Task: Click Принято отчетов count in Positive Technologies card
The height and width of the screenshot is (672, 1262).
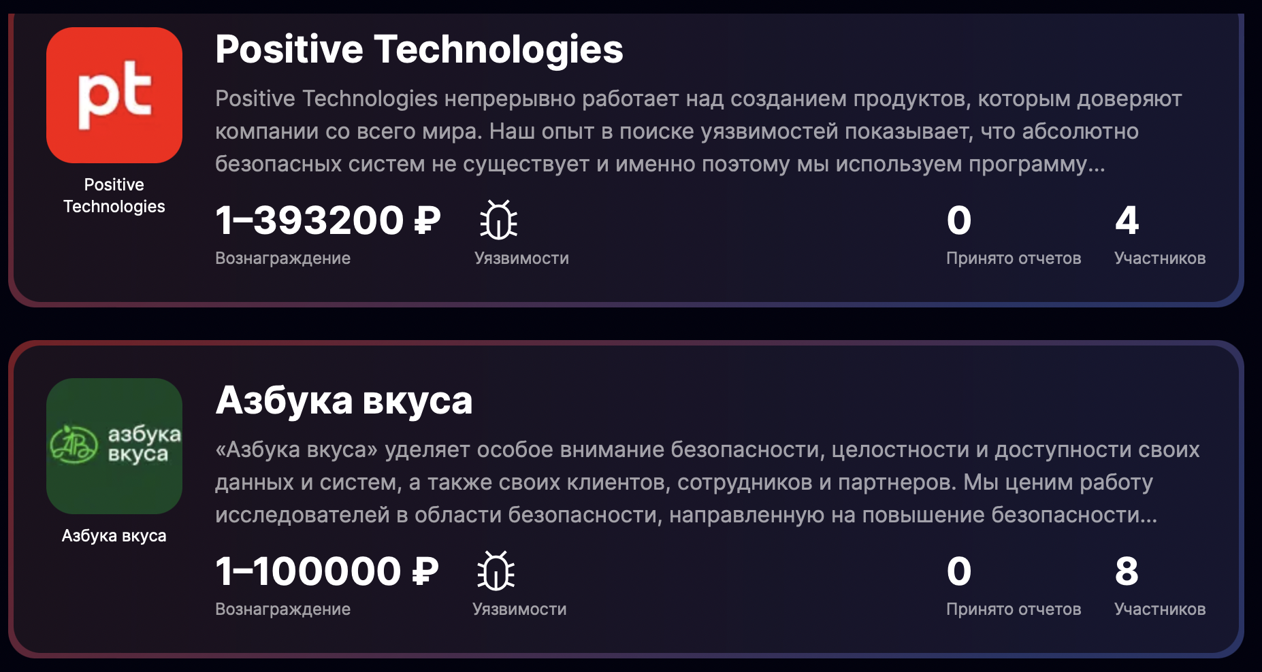Action: pos(959,220)
